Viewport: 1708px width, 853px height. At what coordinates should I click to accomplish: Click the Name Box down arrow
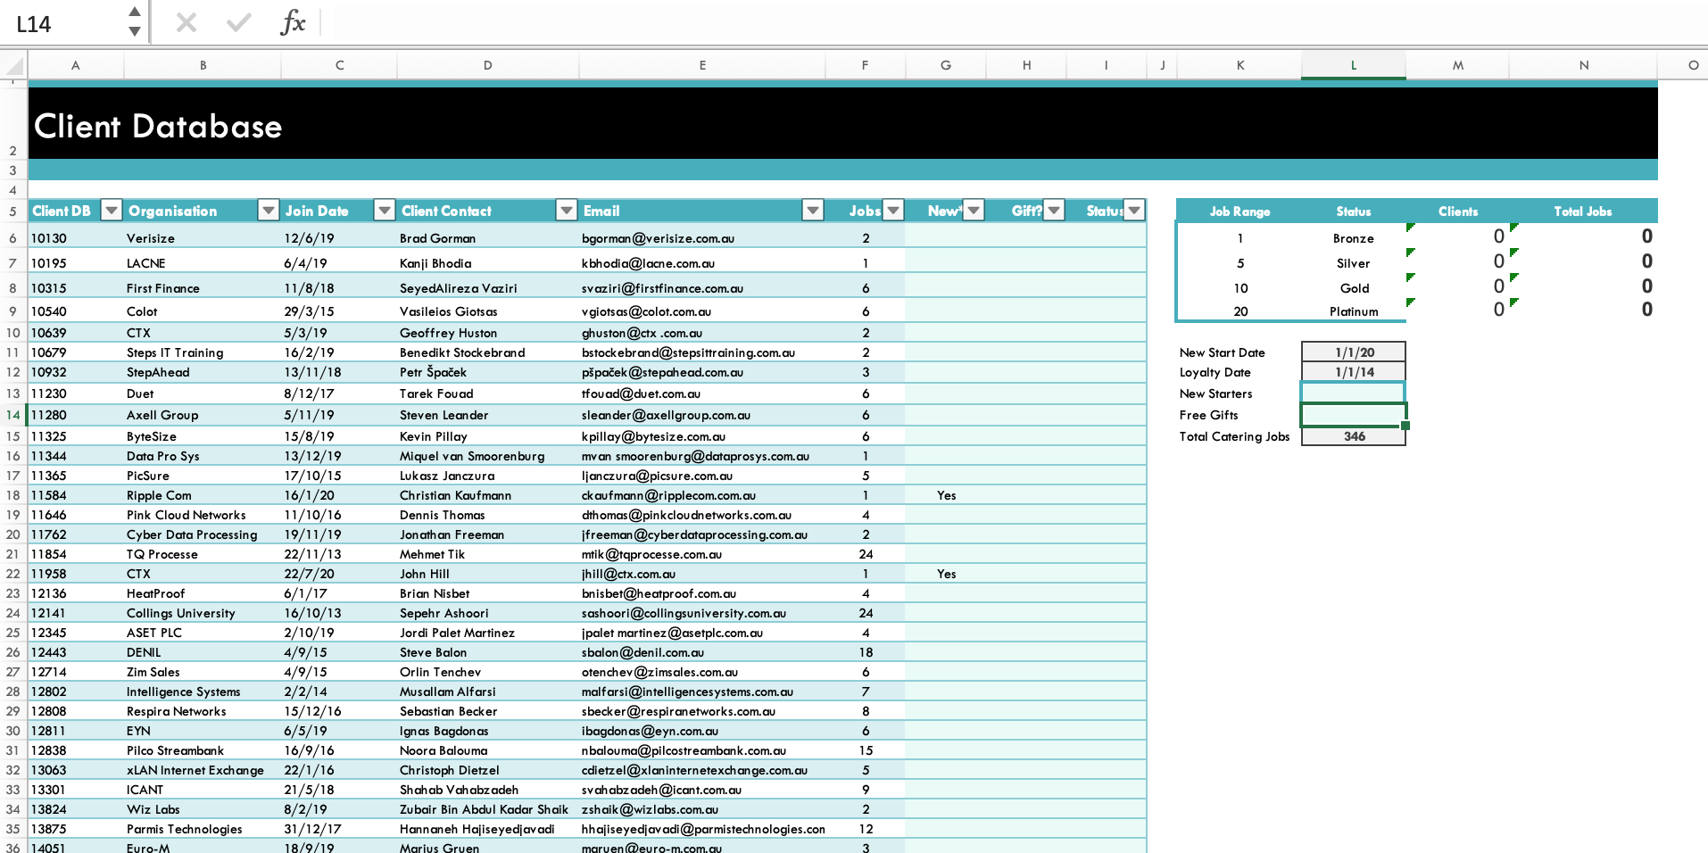click(135, 34)
